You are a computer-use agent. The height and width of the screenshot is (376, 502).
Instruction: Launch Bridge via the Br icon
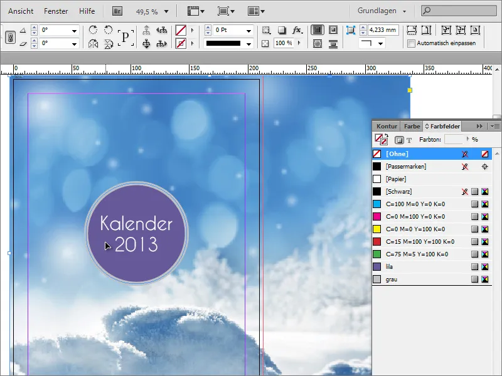click(117, 11)
